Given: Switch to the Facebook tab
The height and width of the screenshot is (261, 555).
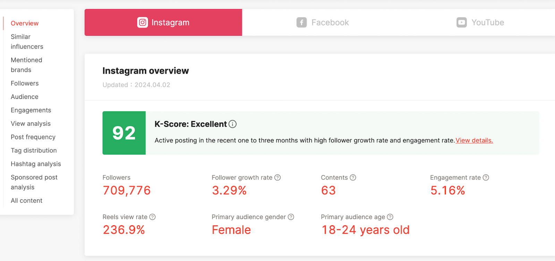Looking at the screenshot, I should click(x=323, y=23).
